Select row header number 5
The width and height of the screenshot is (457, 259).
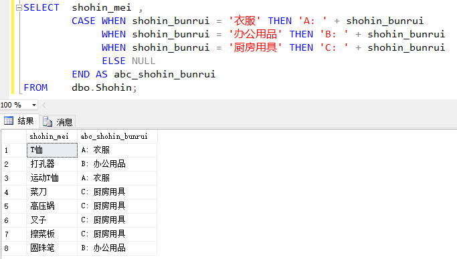coord(14,206)
